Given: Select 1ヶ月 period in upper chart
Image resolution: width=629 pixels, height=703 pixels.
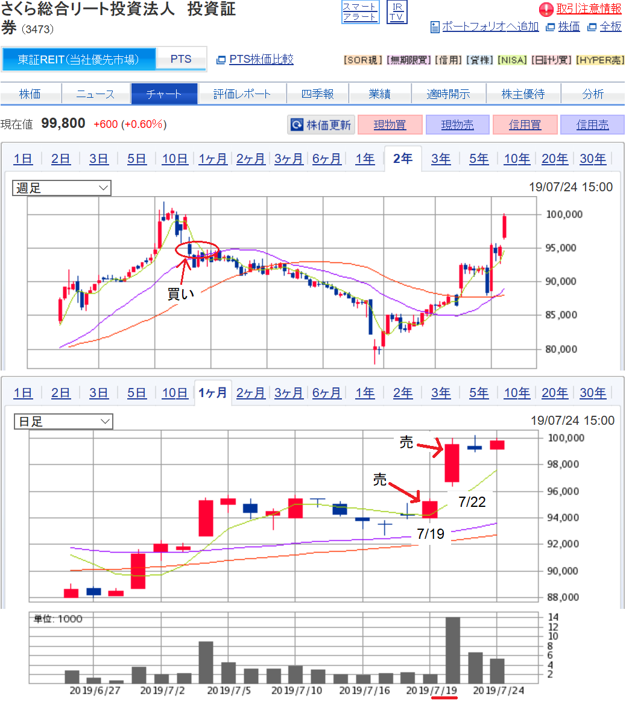Looking at the screenshot, I should (212, 159).
